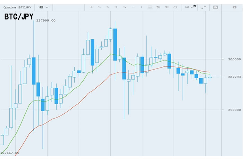Image resolution: width=243 pixels, height=160 pixels.
Task: Click the 250000 price axis label
Action: pos(234,110)
